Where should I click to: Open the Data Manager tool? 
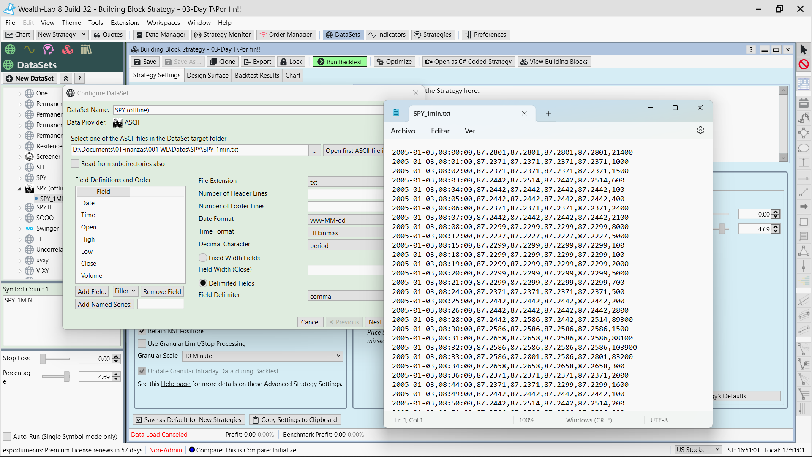pos(161,35)
